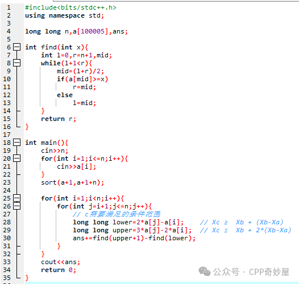Image resolution: width=299 pixels, height=284 pixels.
Task: Click line number 15 in the gutter
Action: (x=7, y=119)
